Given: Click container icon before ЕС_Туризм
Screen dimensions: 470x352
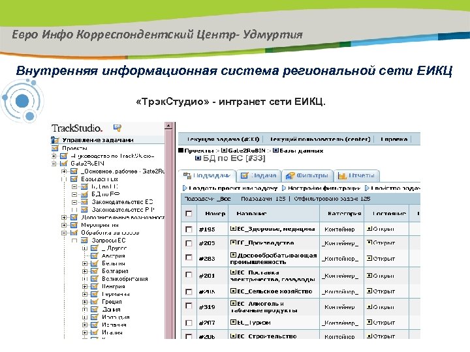Looking at the screenshot, I should [233, 323].
